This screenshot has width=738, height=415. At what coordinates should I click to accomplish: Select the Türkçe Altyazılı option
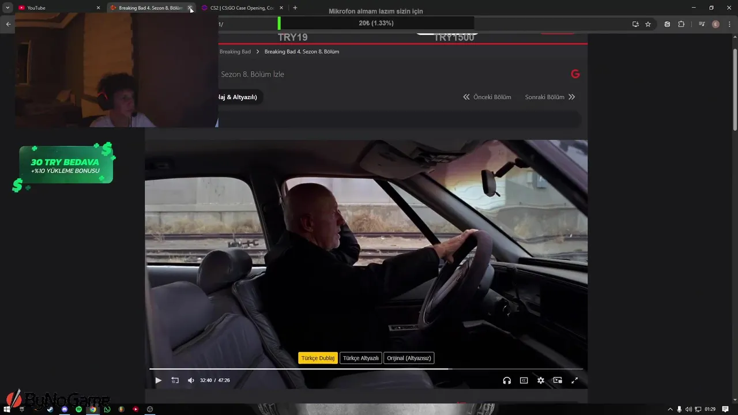(361, 358)
